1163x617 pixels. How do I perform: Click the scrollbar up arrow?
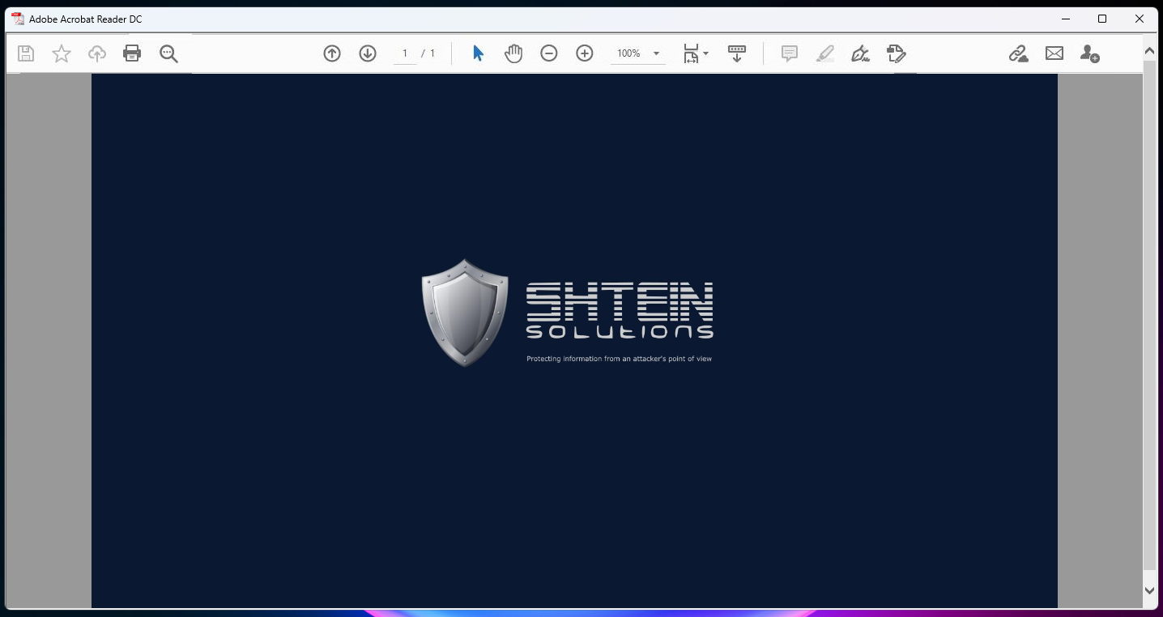coord(1149,51)
